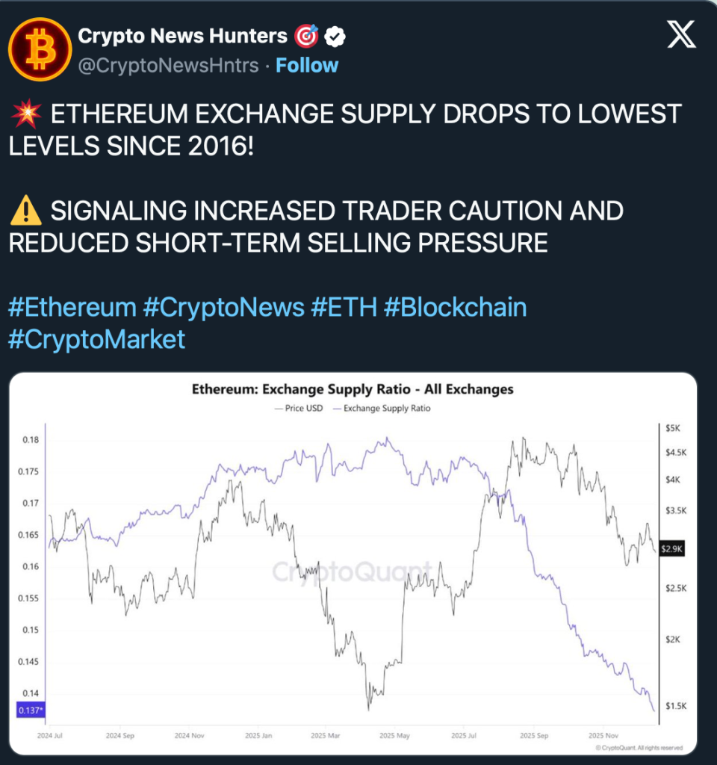Open the #CryptoMarket hashtag
Image resolution: width=717 pixels, height=765 pixels.
click(x=96, y=340)
